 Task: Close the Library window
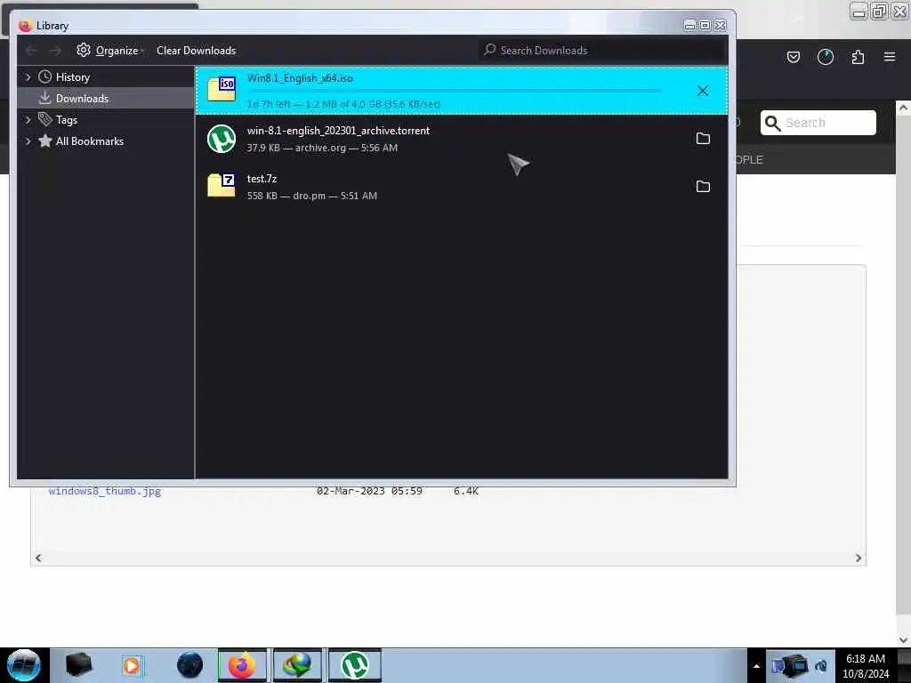pos(720,25)
